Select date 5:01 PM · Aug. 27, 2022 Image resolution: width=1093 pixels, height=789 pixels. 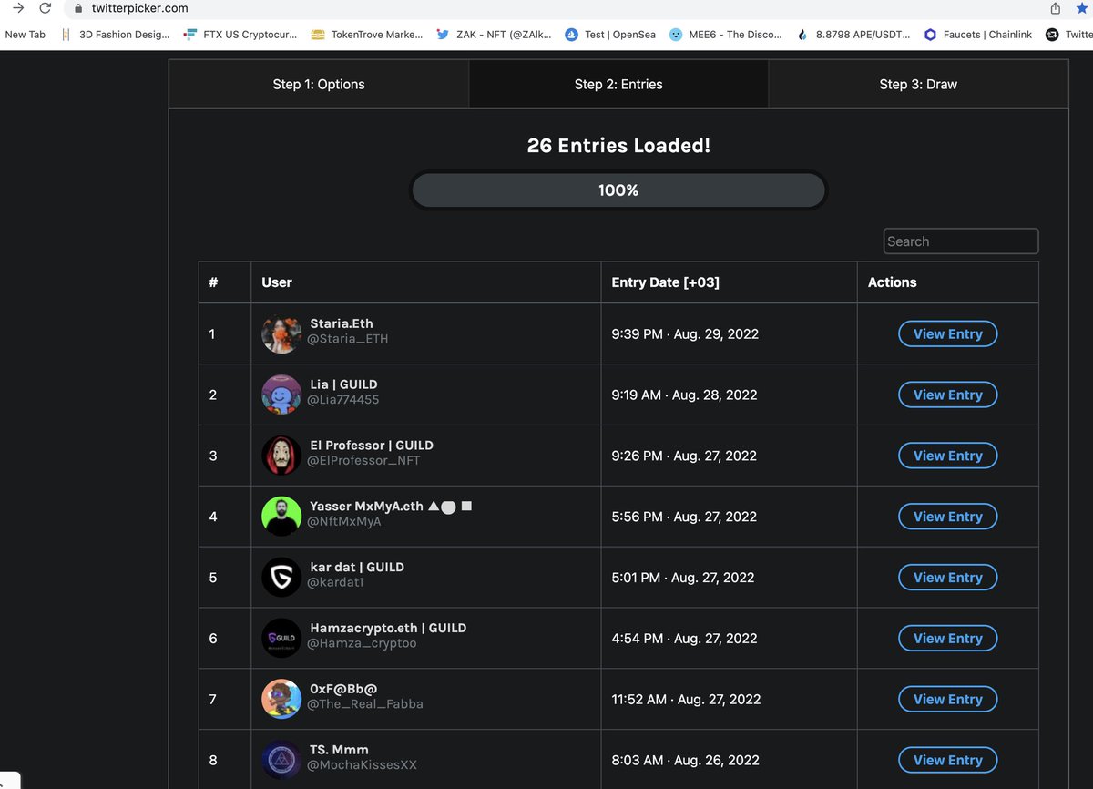(x=683, y=578)
